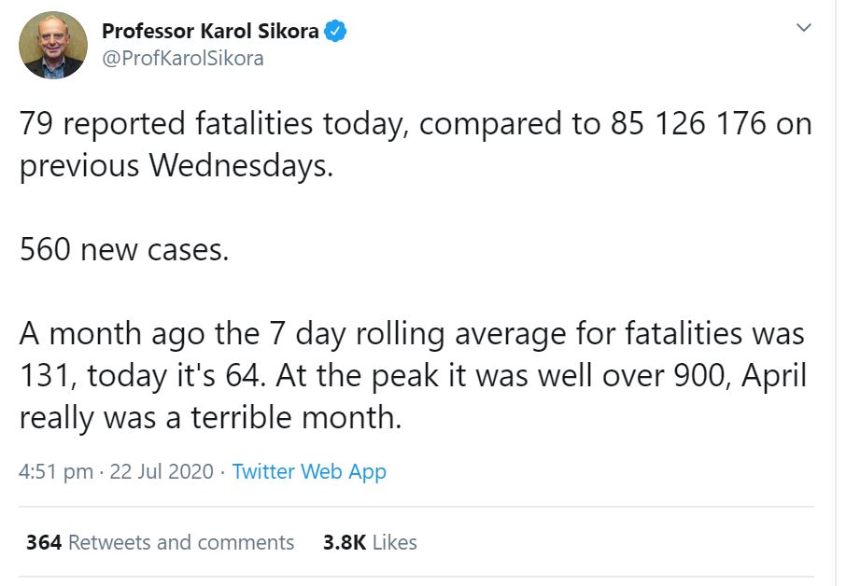
Task: Click the "3.8K" likes count number
Action: pos(344,542)
